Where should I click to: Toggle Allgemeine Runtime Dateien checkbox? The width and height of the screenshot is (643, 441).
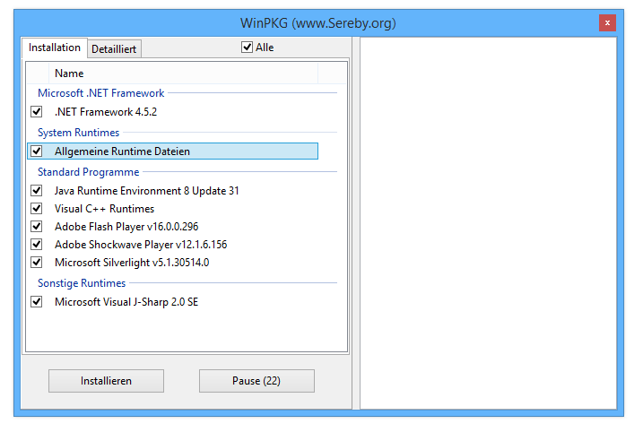pyautogui.click(x=37, y=151)
